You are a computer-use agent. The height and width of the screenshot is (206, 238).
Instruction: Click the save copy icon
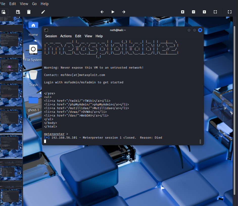coord(18,12)
